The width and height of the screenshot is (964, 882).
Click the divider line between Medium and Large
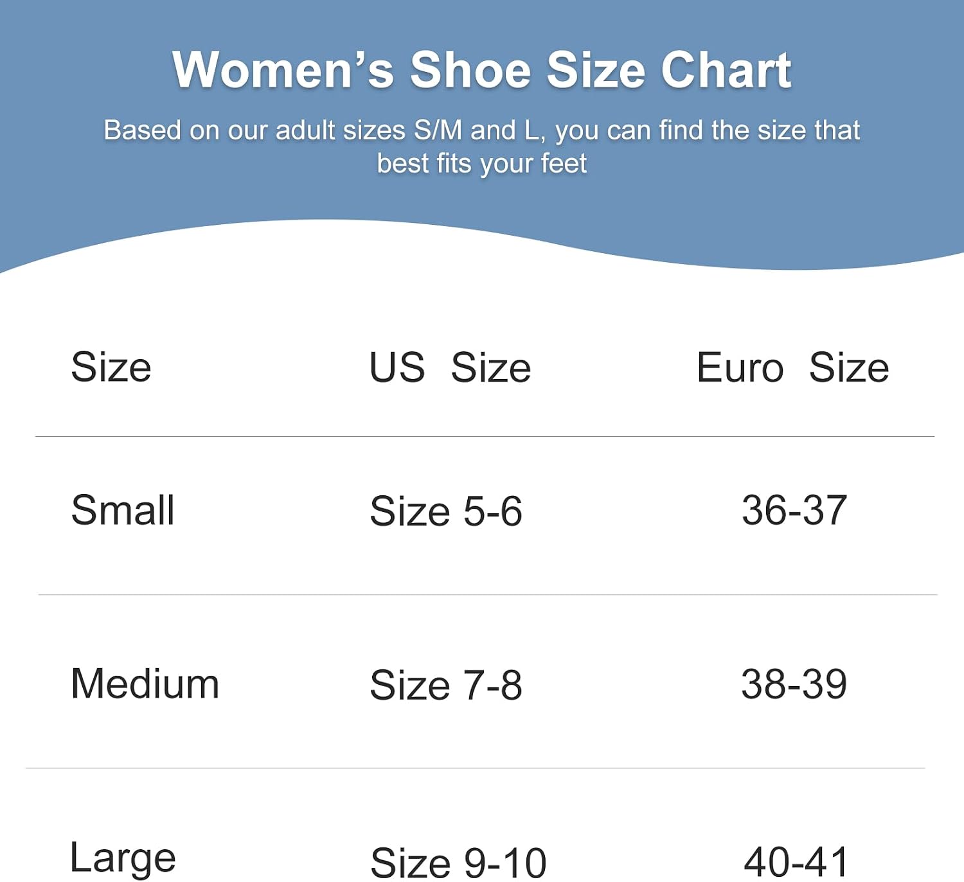pos(476,768)
